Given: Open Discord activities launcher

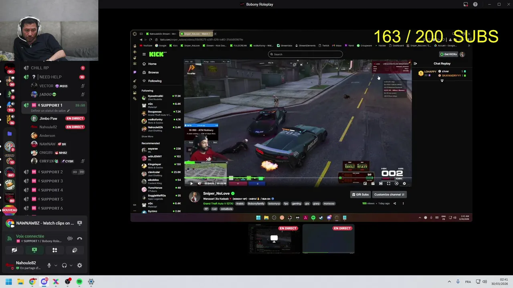Looking at the screenshot, I should (55, 250).
